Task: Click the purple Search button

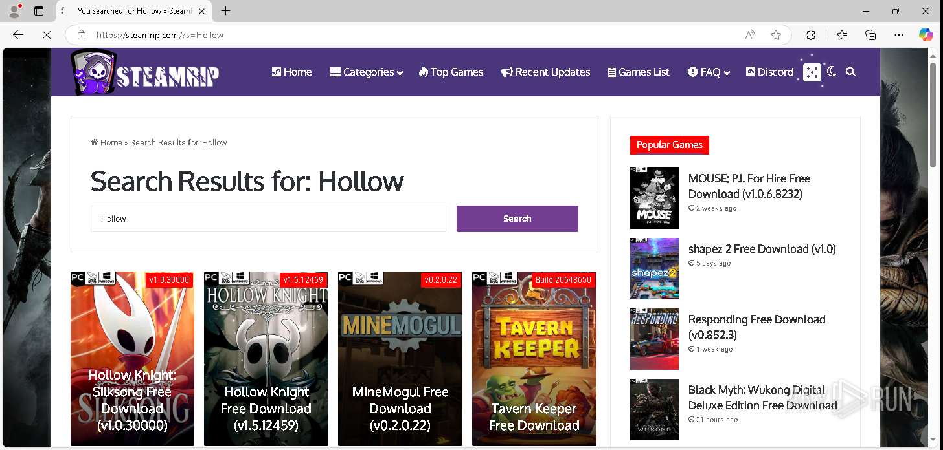Action: point(517,219)
